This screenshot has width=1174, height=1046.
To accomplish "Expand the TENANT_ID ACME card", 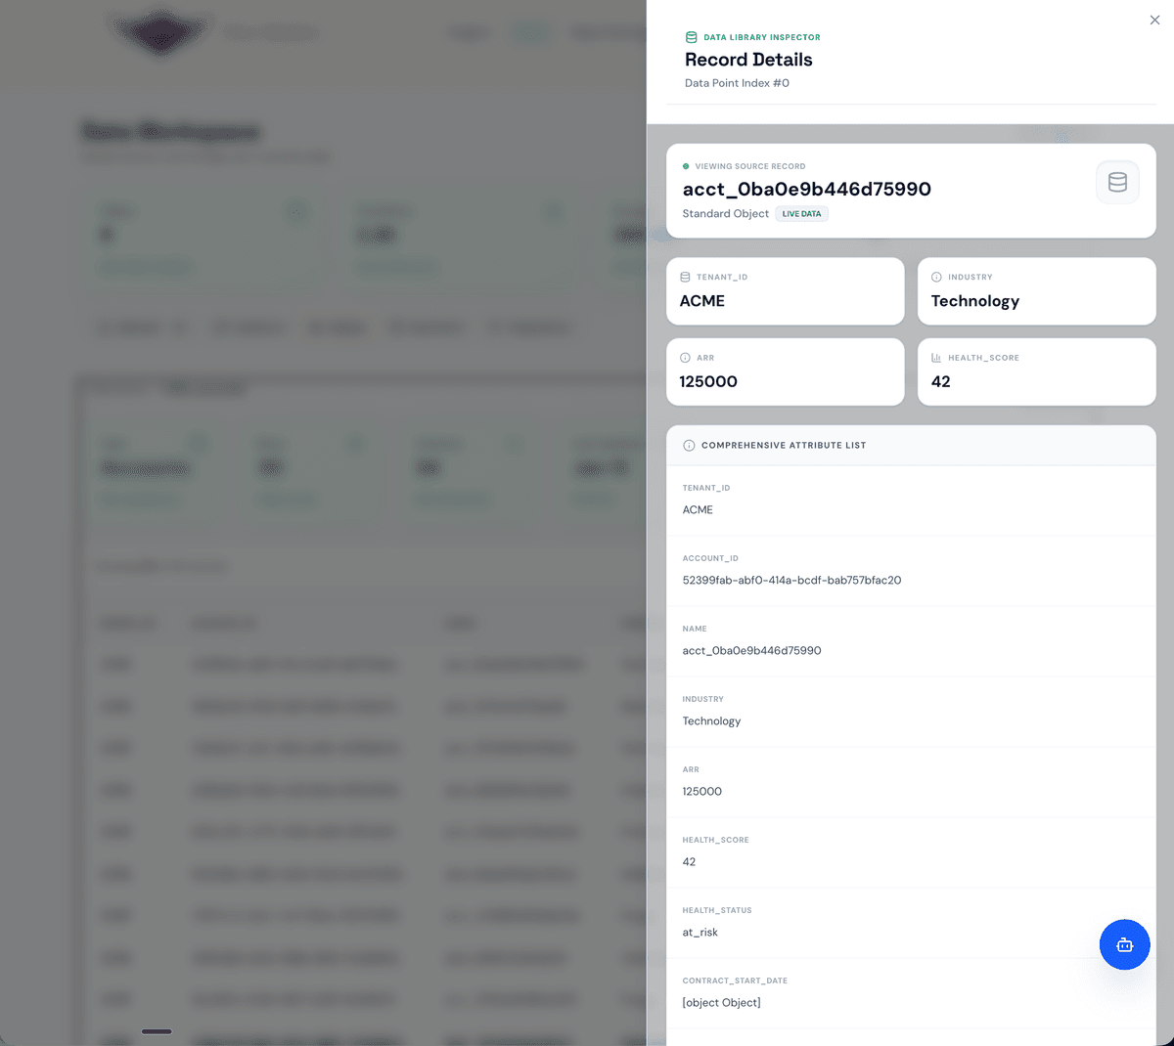I will 785,290.
